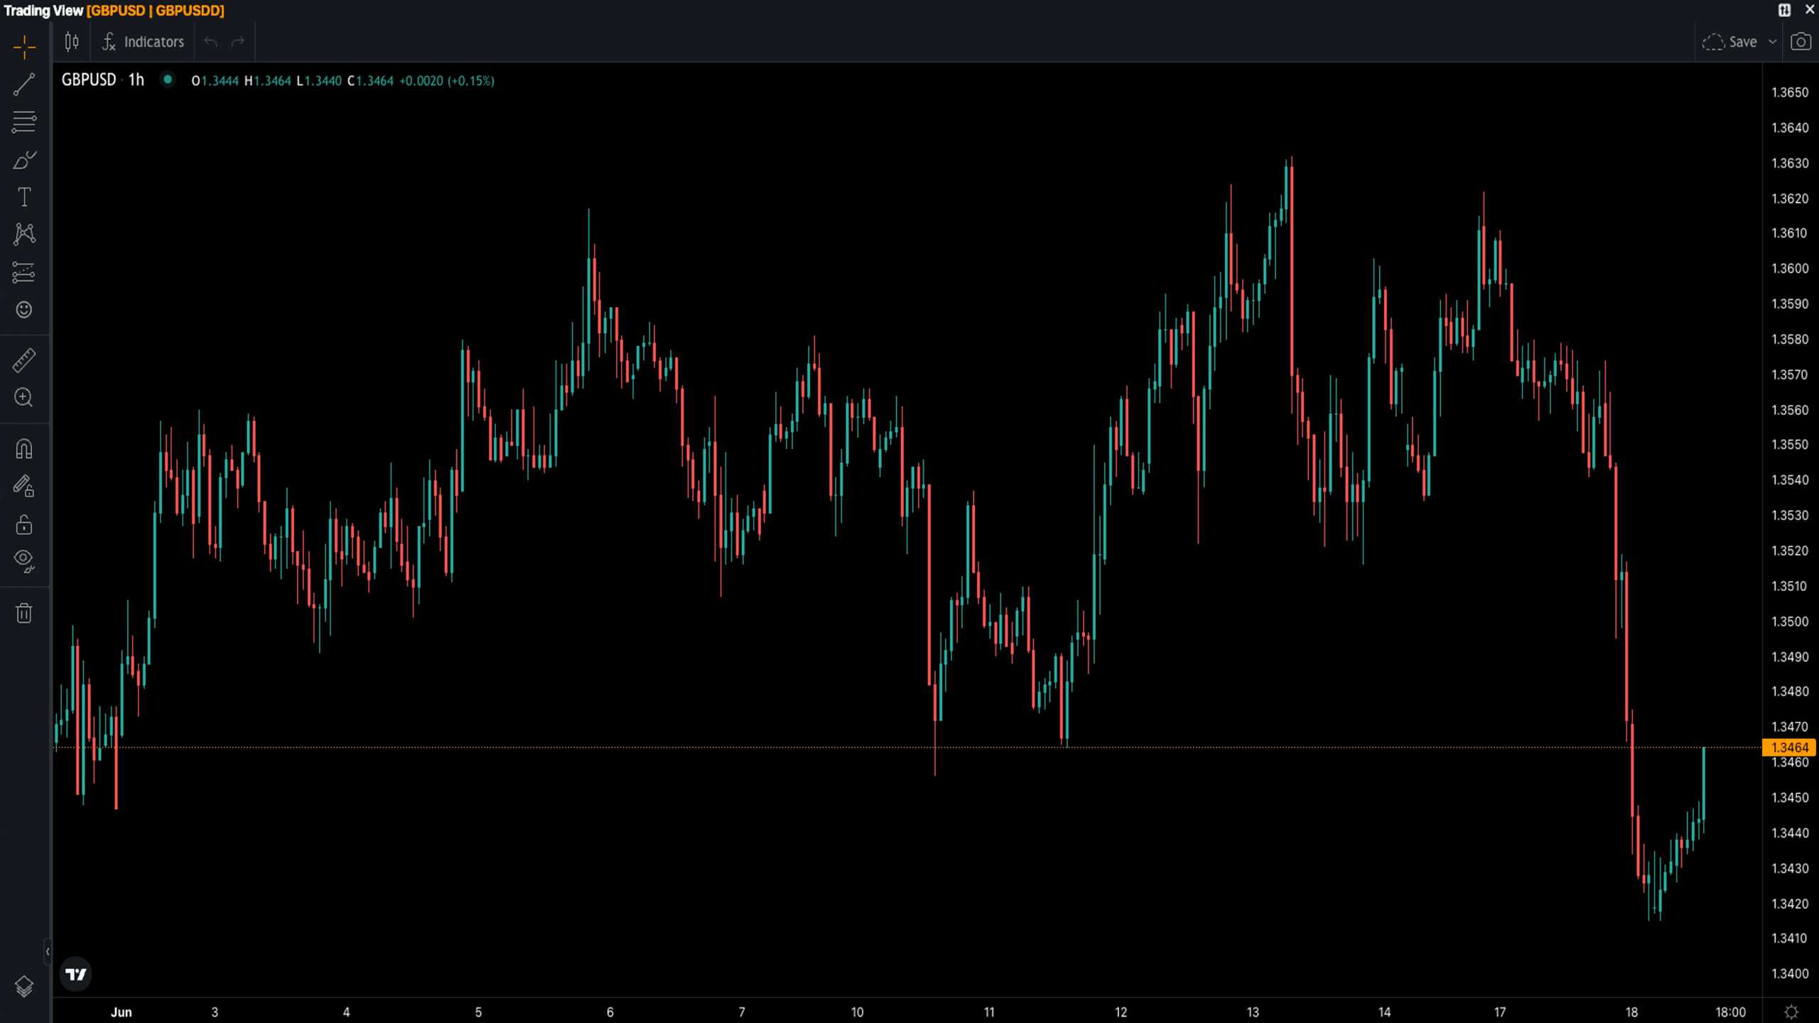The image size is (1819, 1023).
Task: Click the 1.3464 current price label
Action: [x=1789, y=747]
